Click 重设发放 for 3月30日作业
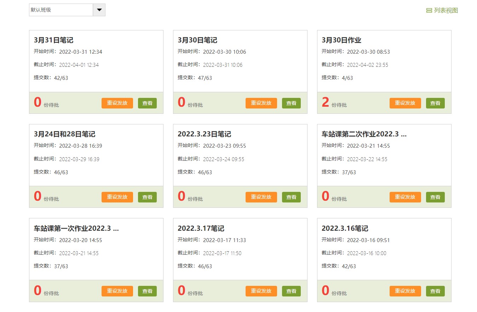This screenshot has width=477, height=312. [405, 103]
